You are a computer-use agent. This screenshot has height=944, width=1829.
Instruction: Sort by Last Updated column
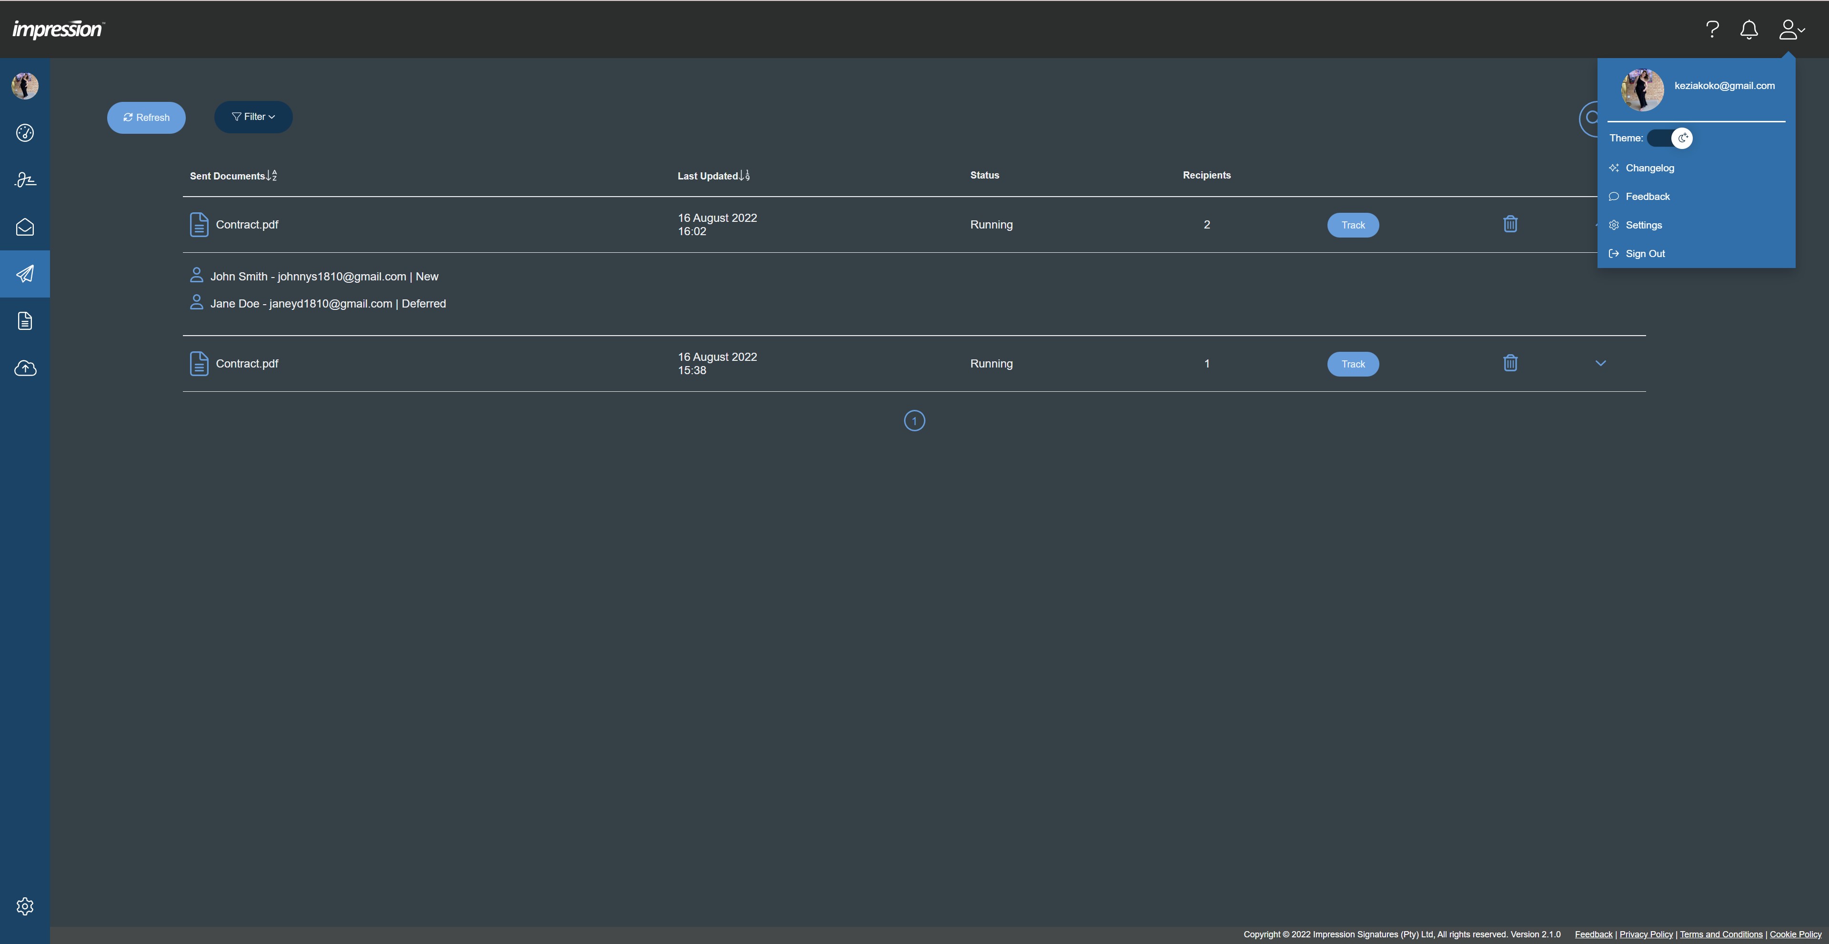(713, 175)
